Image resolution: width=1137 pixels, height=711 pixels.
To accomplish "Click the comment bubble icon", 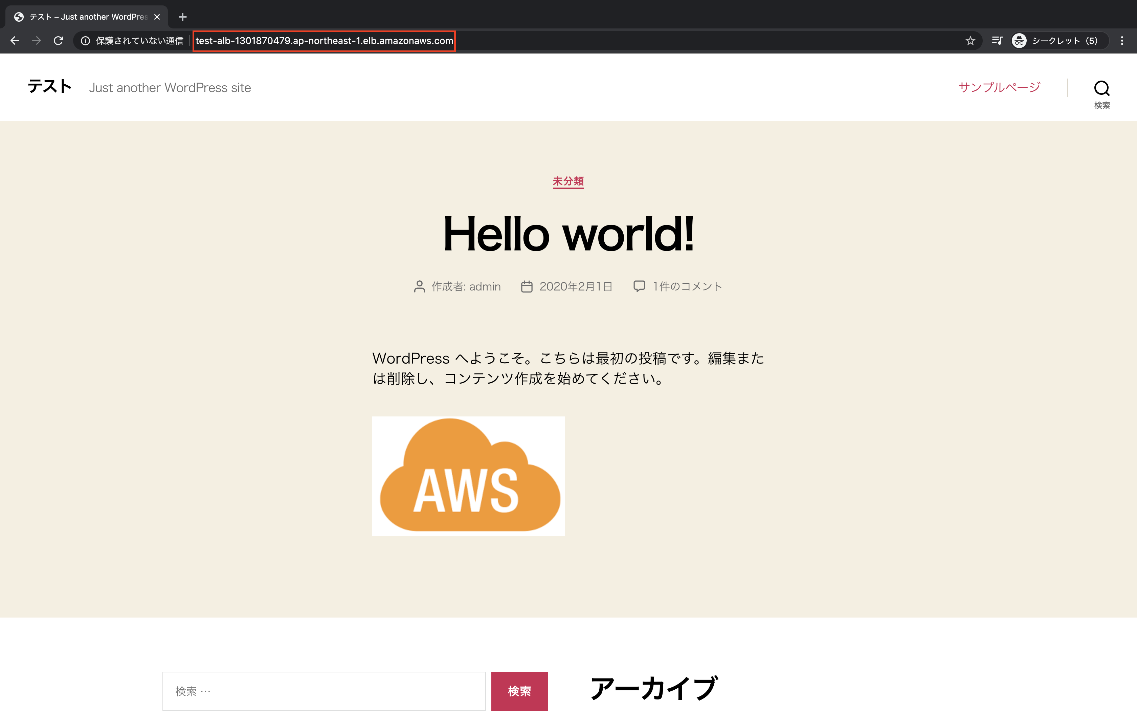I will coord(640,286).
